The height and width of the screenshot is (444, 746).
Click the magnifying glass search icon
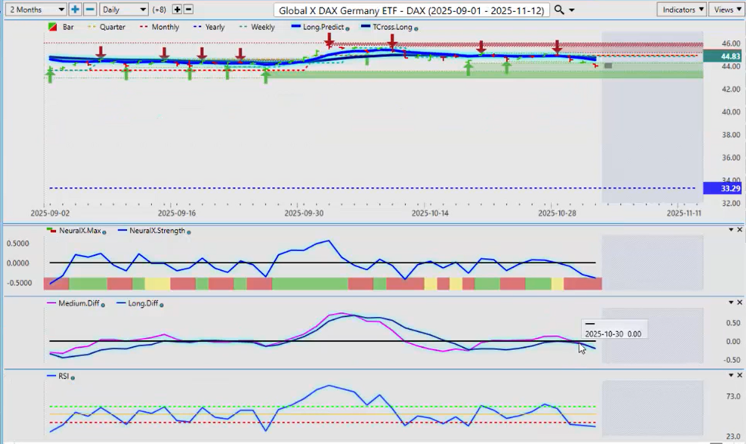coord(559,10)
